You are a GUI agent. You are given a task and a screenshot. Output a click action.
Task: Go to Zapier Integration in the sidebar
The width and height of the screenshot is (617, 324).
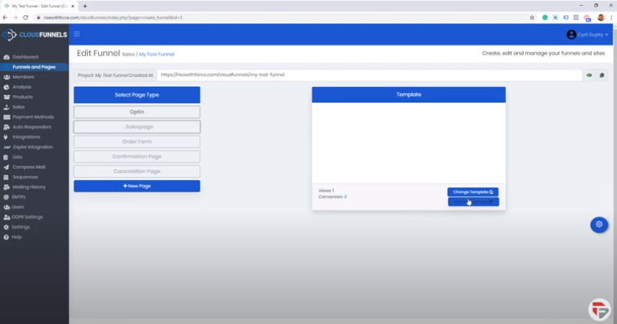(x=33, y=147)
